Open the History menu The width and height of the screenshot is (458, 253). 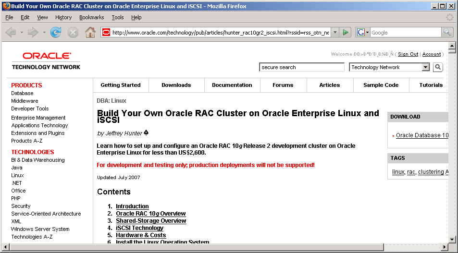point(63,17)
